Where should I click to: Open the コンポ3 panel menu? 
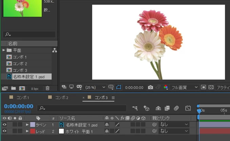pos(113,98)
